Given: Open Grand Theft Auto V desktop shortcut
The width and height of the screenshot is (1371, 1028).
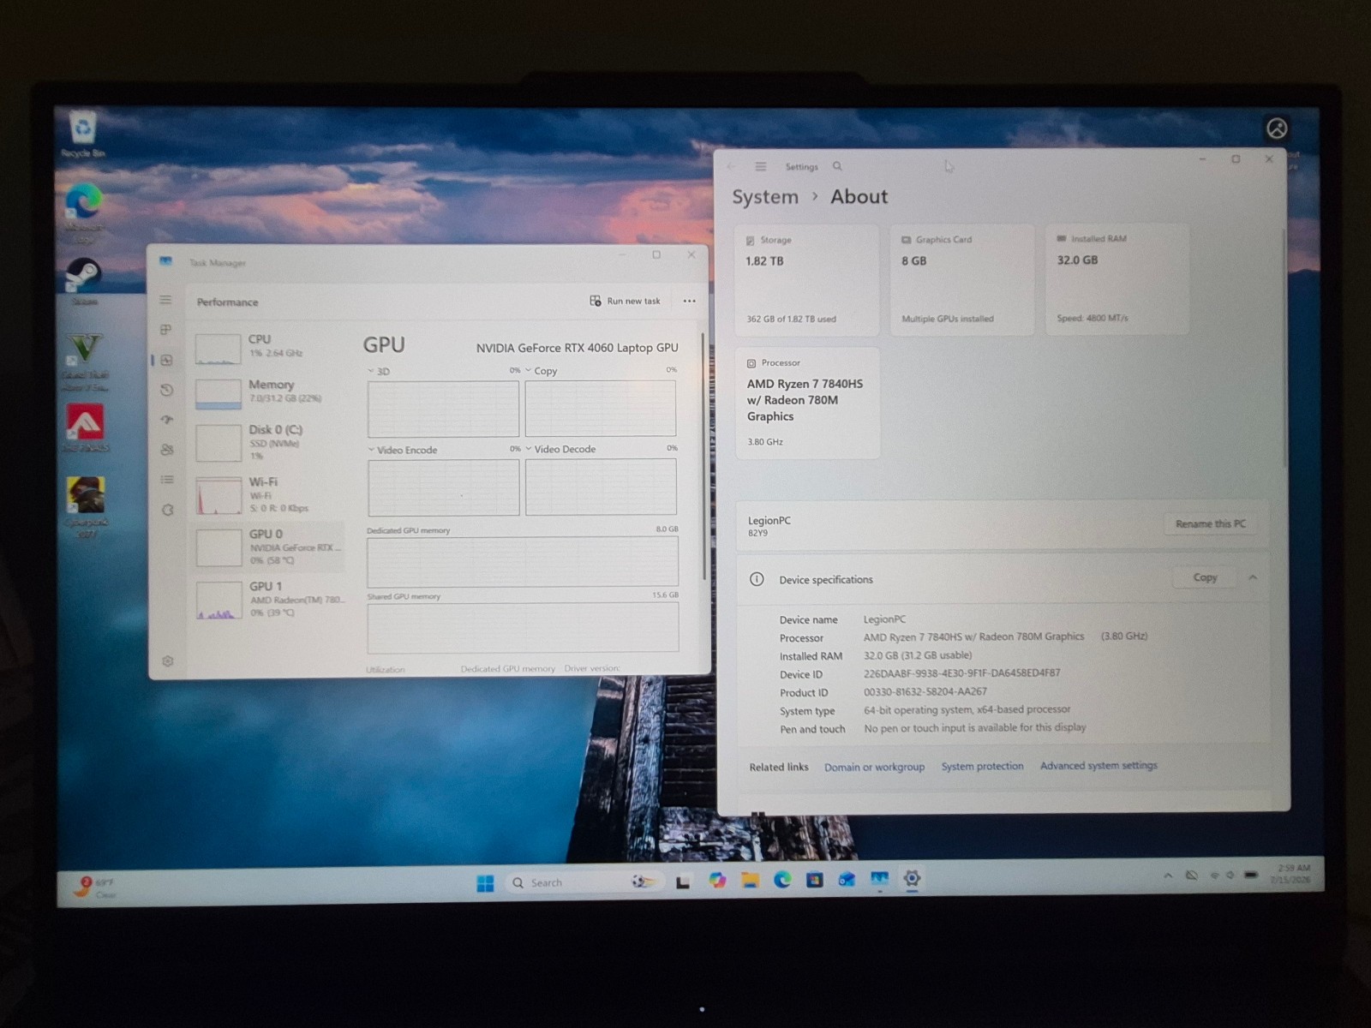Looking at the screenshot, I should pos(85,362).
